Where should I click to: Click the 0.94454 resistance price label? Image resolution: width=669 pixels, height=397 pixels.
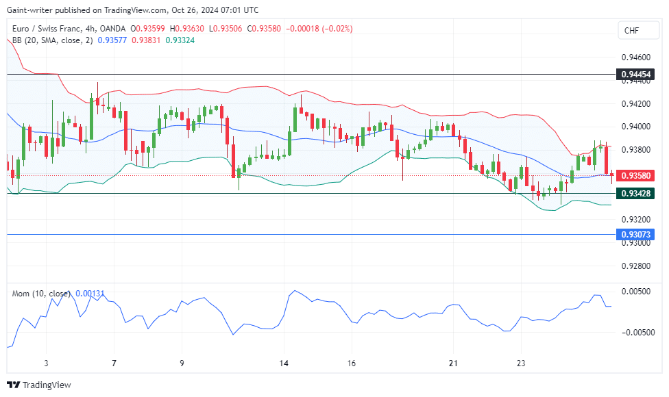[x=635, y=75]
